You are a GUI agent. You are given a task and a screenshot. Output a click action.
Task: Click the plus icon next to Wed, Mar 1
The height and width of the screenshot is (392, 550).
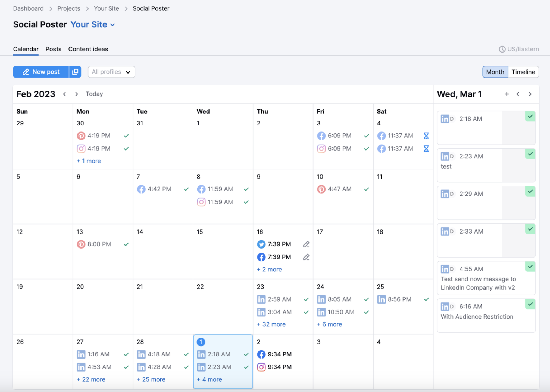click(507, 94)
